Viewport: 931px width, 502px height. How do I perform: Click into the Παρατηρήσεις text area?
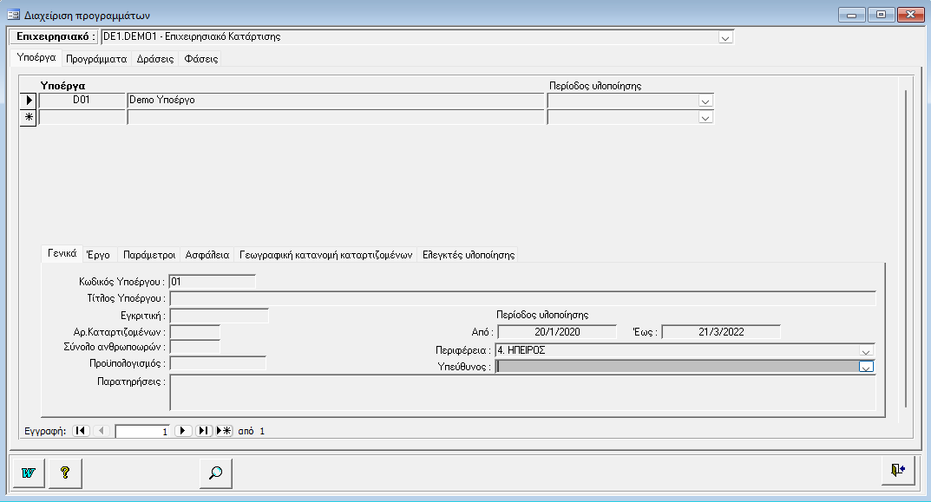(521, 391)
